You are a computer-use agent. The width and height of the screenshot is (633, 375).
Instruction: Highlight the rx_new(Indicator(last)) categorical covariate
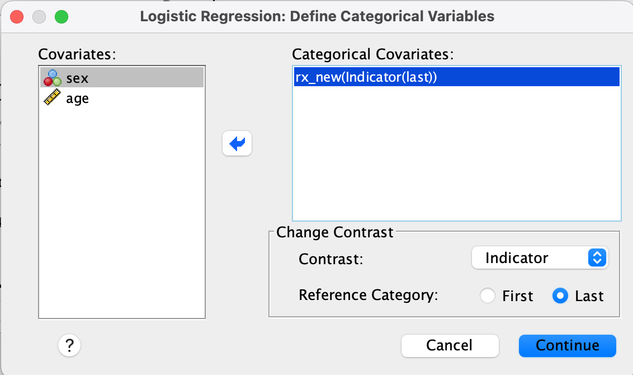click(x=366, y=77)
